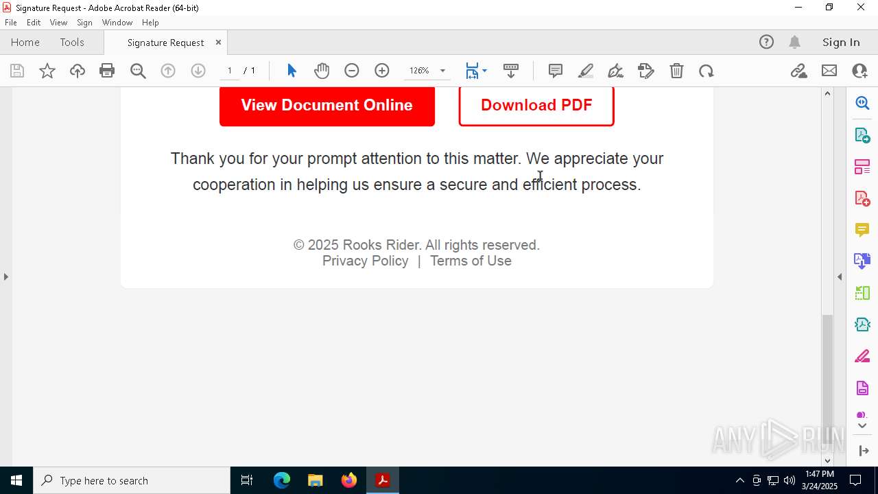Open Create PDF tool in right pane

tap(862, 198)
